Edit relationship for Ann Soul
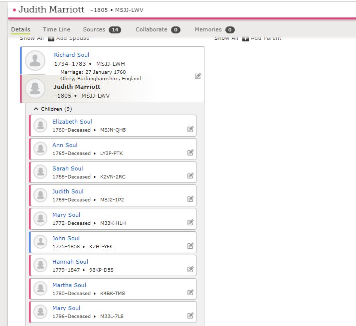Image resolution: width=356 pixels, height=326 pixels. (x=190, y=153)
